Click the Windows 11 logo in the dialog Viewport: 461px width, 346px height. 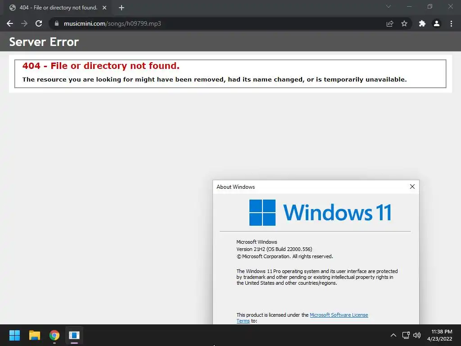tap(320, 213)
